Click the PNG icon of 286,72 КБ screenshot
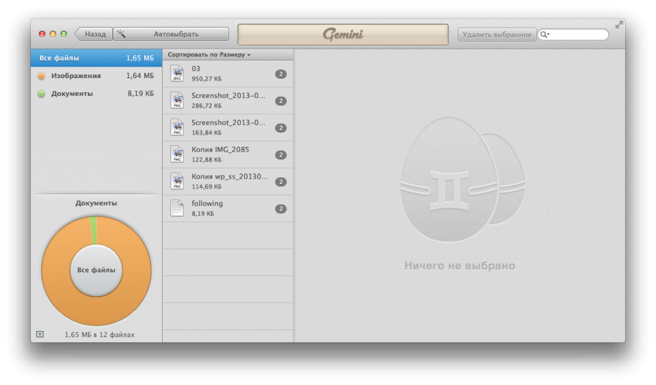The height and width of the screenshot is (385, 656). coord(177,101)
